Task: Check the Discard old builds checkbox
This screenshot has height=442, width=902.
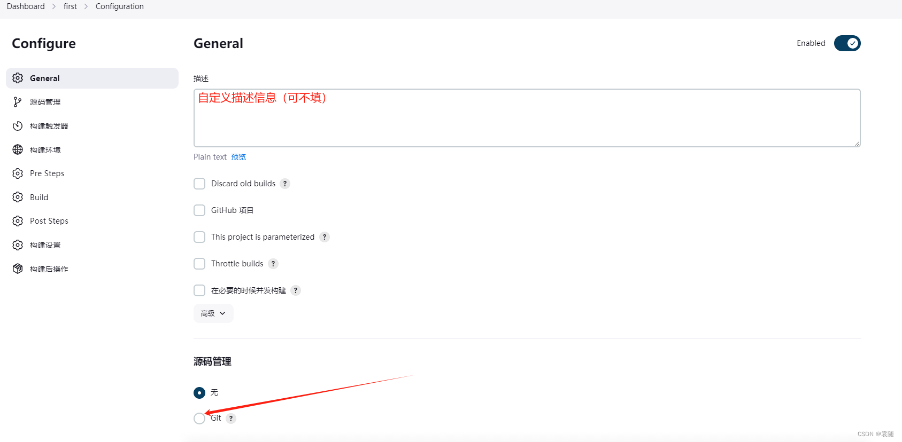Action: tap(199, 184)
